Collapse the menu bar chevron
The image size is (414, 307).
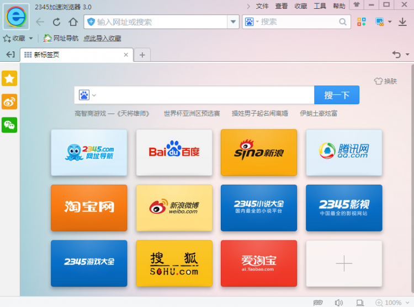248,6
